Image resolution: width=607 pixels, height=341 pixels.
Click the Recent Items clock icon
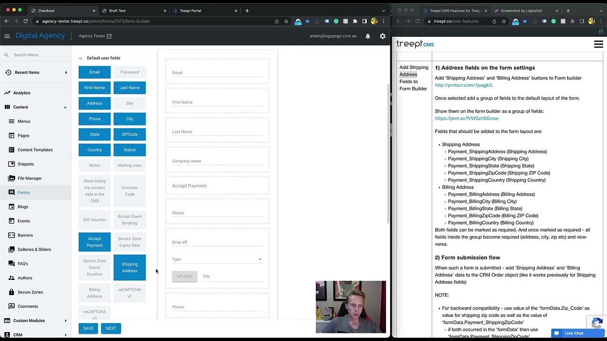click(8, 72)
